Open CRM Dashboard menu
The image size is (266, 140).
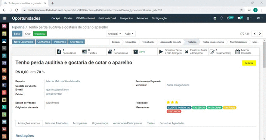(x=85, y=18)
